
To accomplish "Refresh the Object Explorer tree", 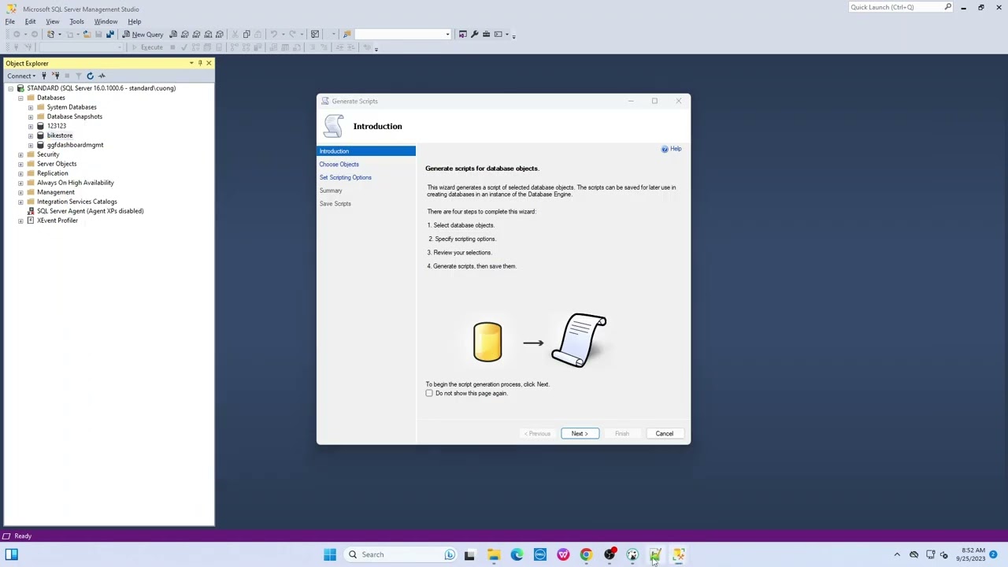I will point(90,76).
